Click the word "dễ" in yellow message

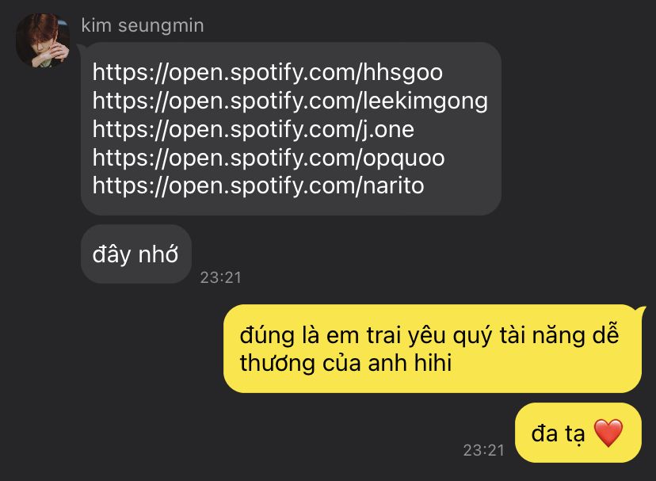point(605,335)
